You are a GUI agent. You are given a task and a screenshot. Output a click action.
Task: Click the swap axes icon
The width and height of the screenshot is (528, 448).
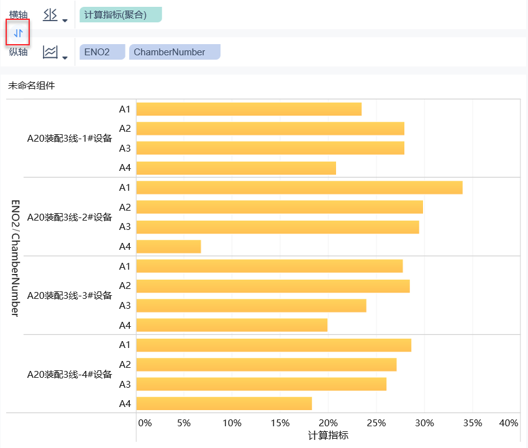pos(18,33)
